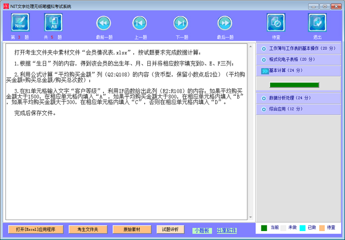Go to previous question (上一题)
345x240 pixels.
tap(139, 23)
